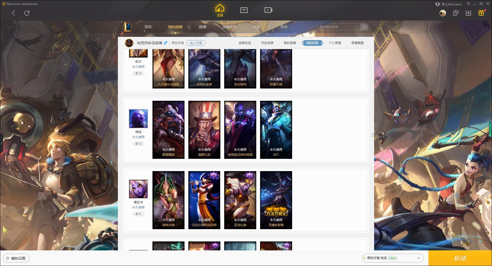
Task: Select the 索拉卡 champion portrait
Action: click(x=138, y=189)
